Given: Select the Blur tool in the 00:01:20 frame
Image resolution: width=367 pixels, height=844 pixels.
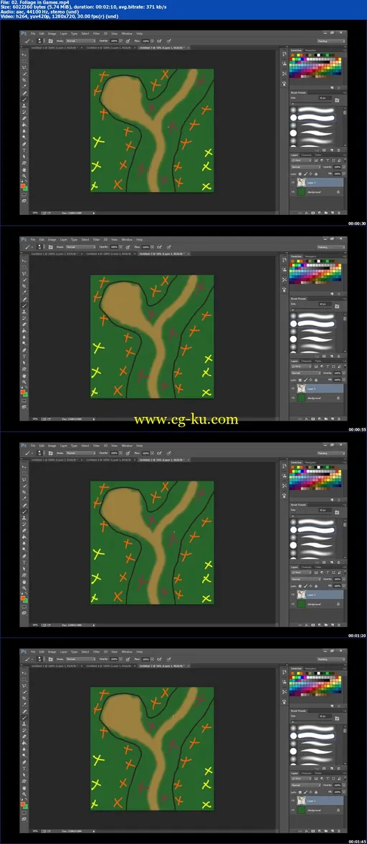Looking at the screenshot, I should (24, 543).
